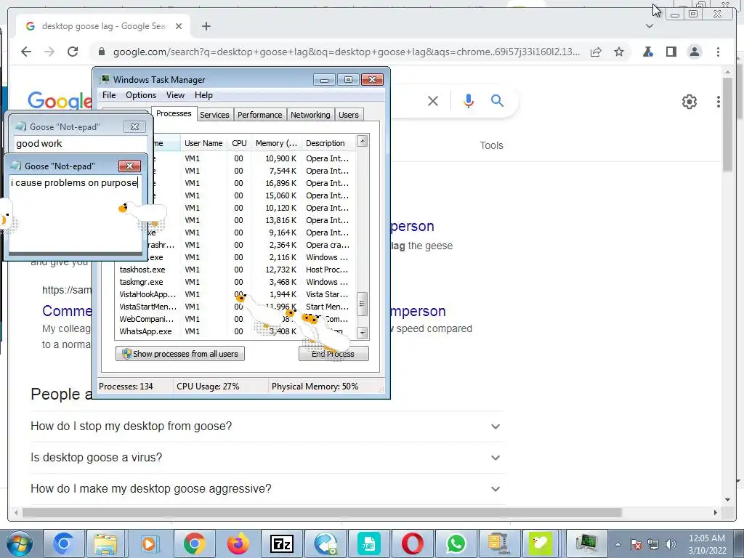
Task: Open Chrome three-dot menu
Action: click(x=718, y=52)
